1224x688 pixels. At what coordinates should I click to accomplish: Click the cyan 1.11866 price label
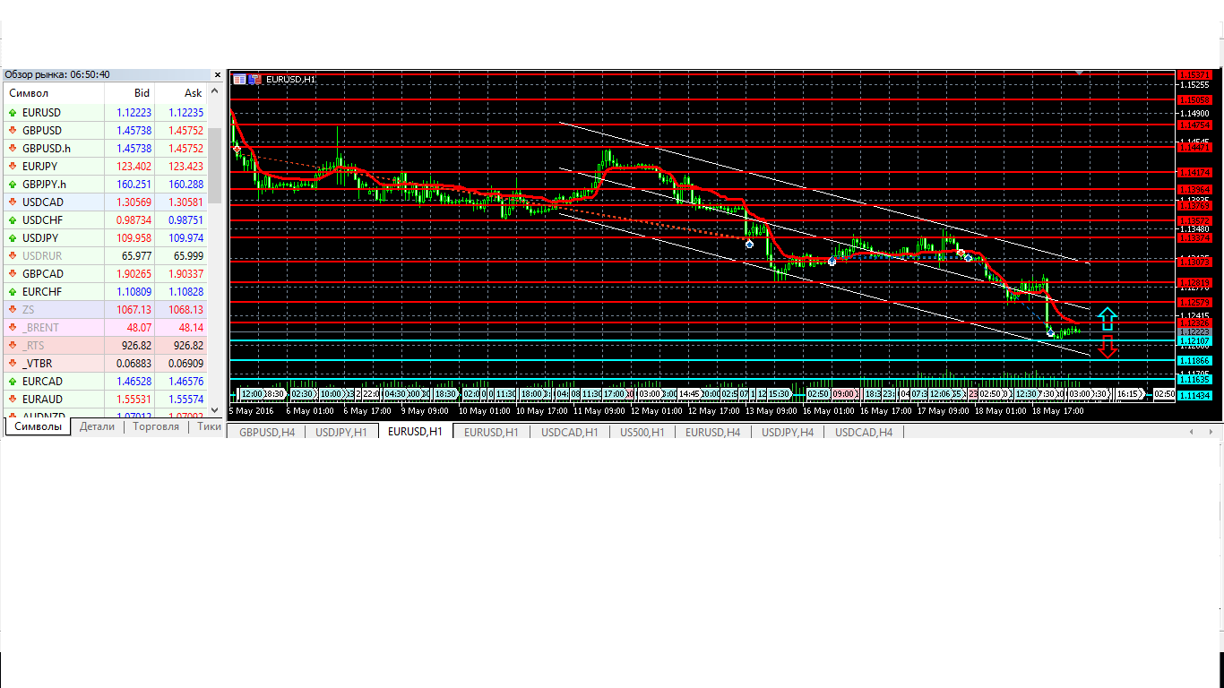(1196, 360)
